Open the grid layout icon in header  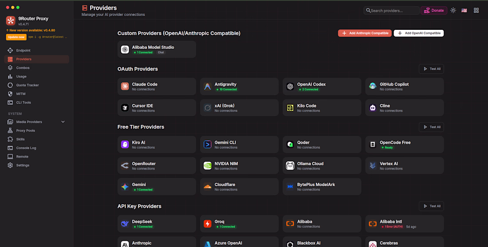pyautogui.click(x=476, y=10)
